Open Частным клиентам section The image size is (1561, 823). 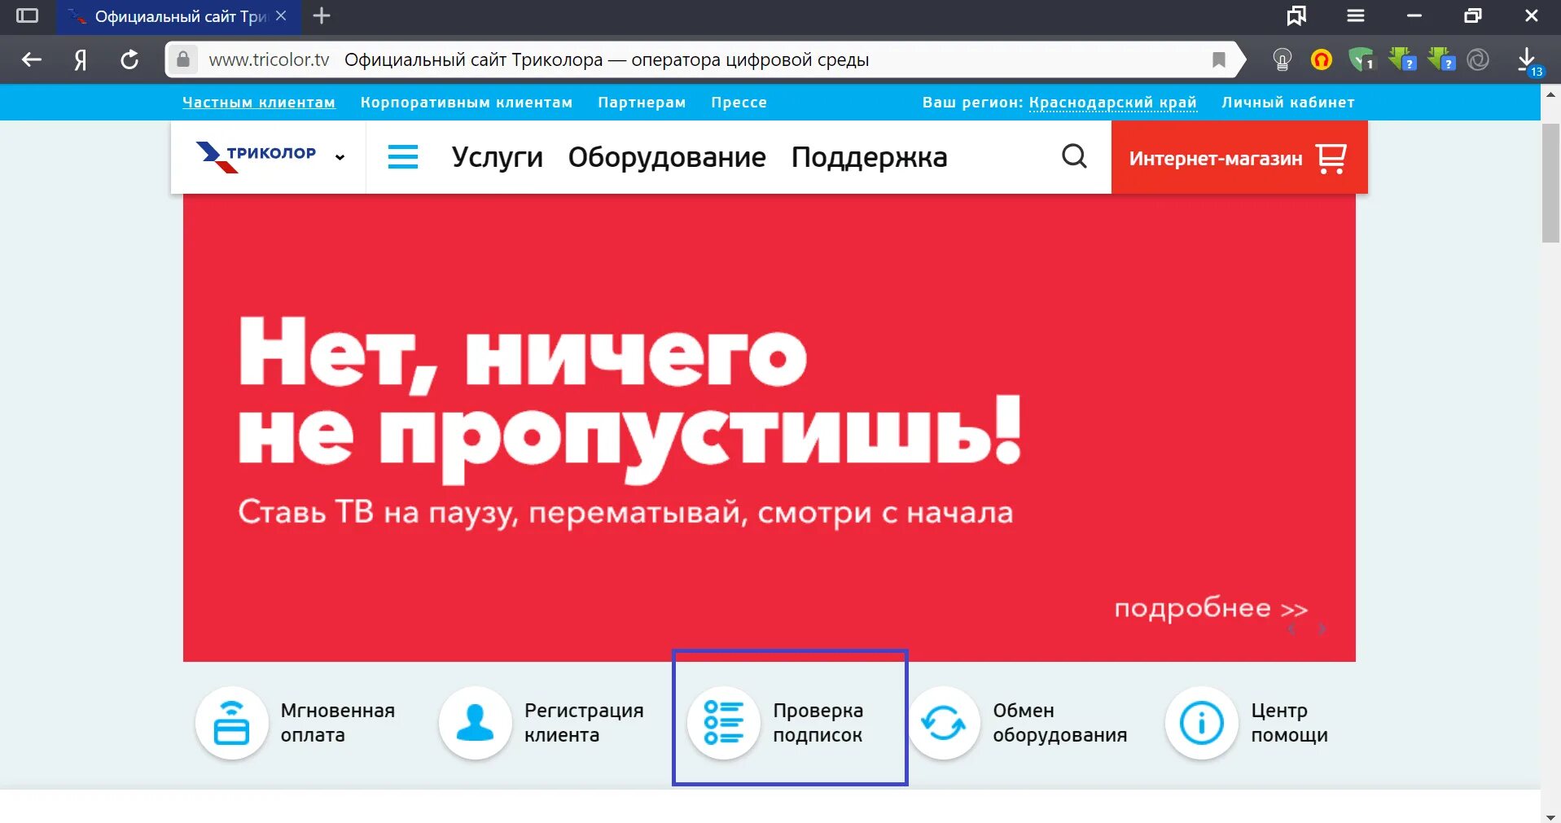[x=259, y=103]
